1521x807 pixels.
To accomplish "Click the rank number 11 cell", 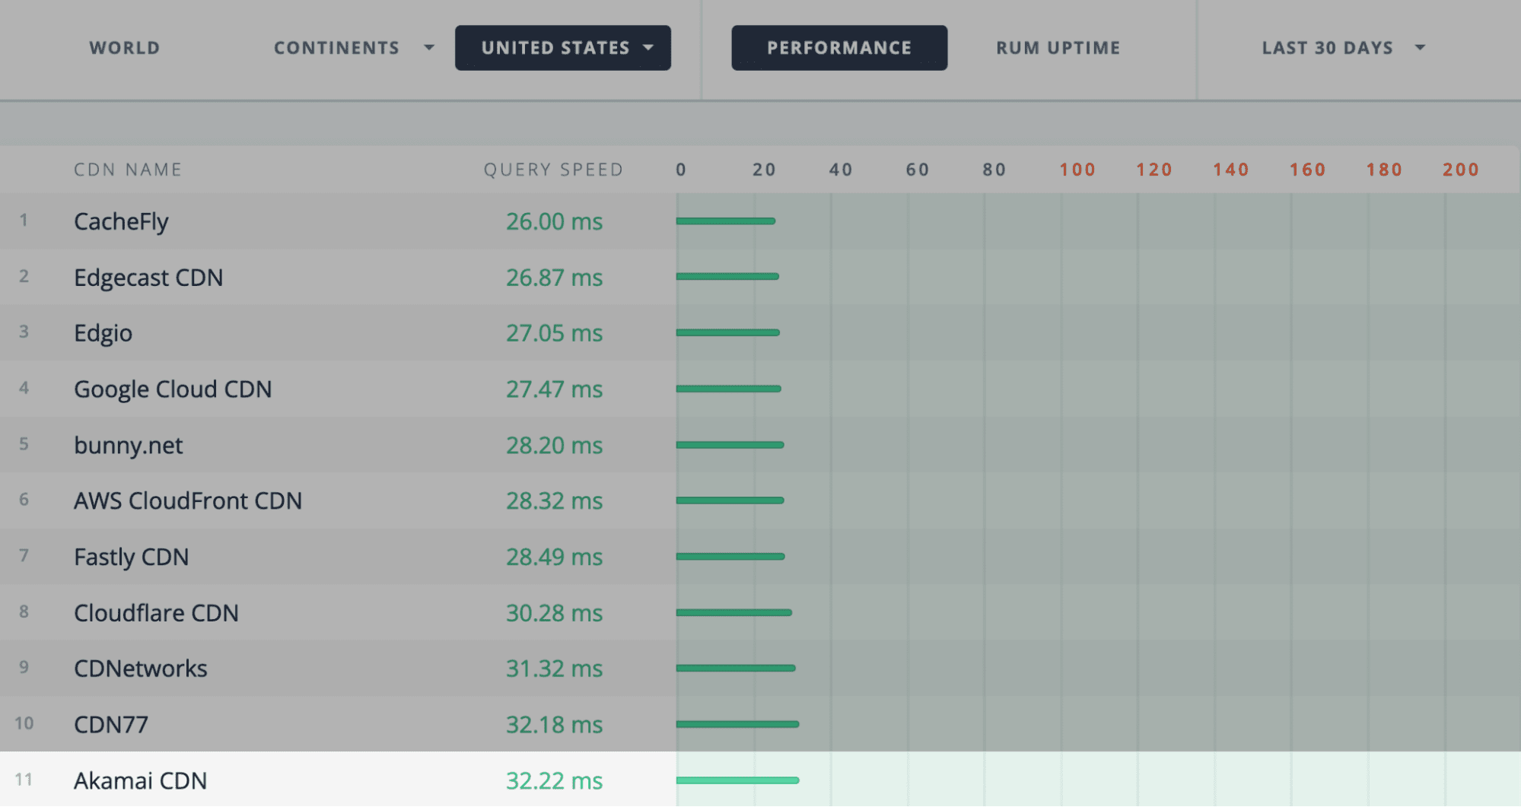I will coord(24,780).
